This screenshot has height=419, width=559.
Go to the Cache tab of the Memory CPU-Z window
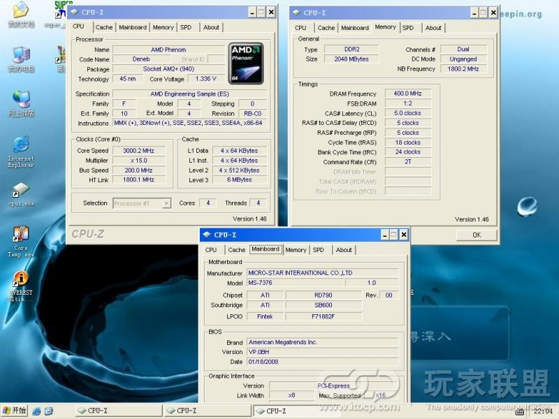[x=326, y=28]
